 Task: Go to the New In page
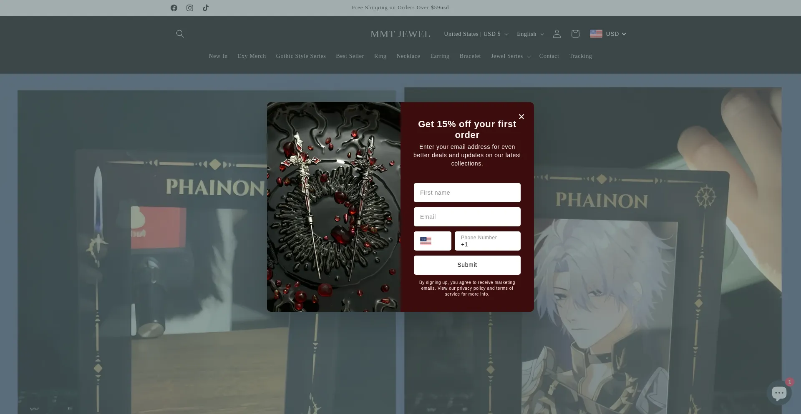pyautogui.click(x=218, y=56)
